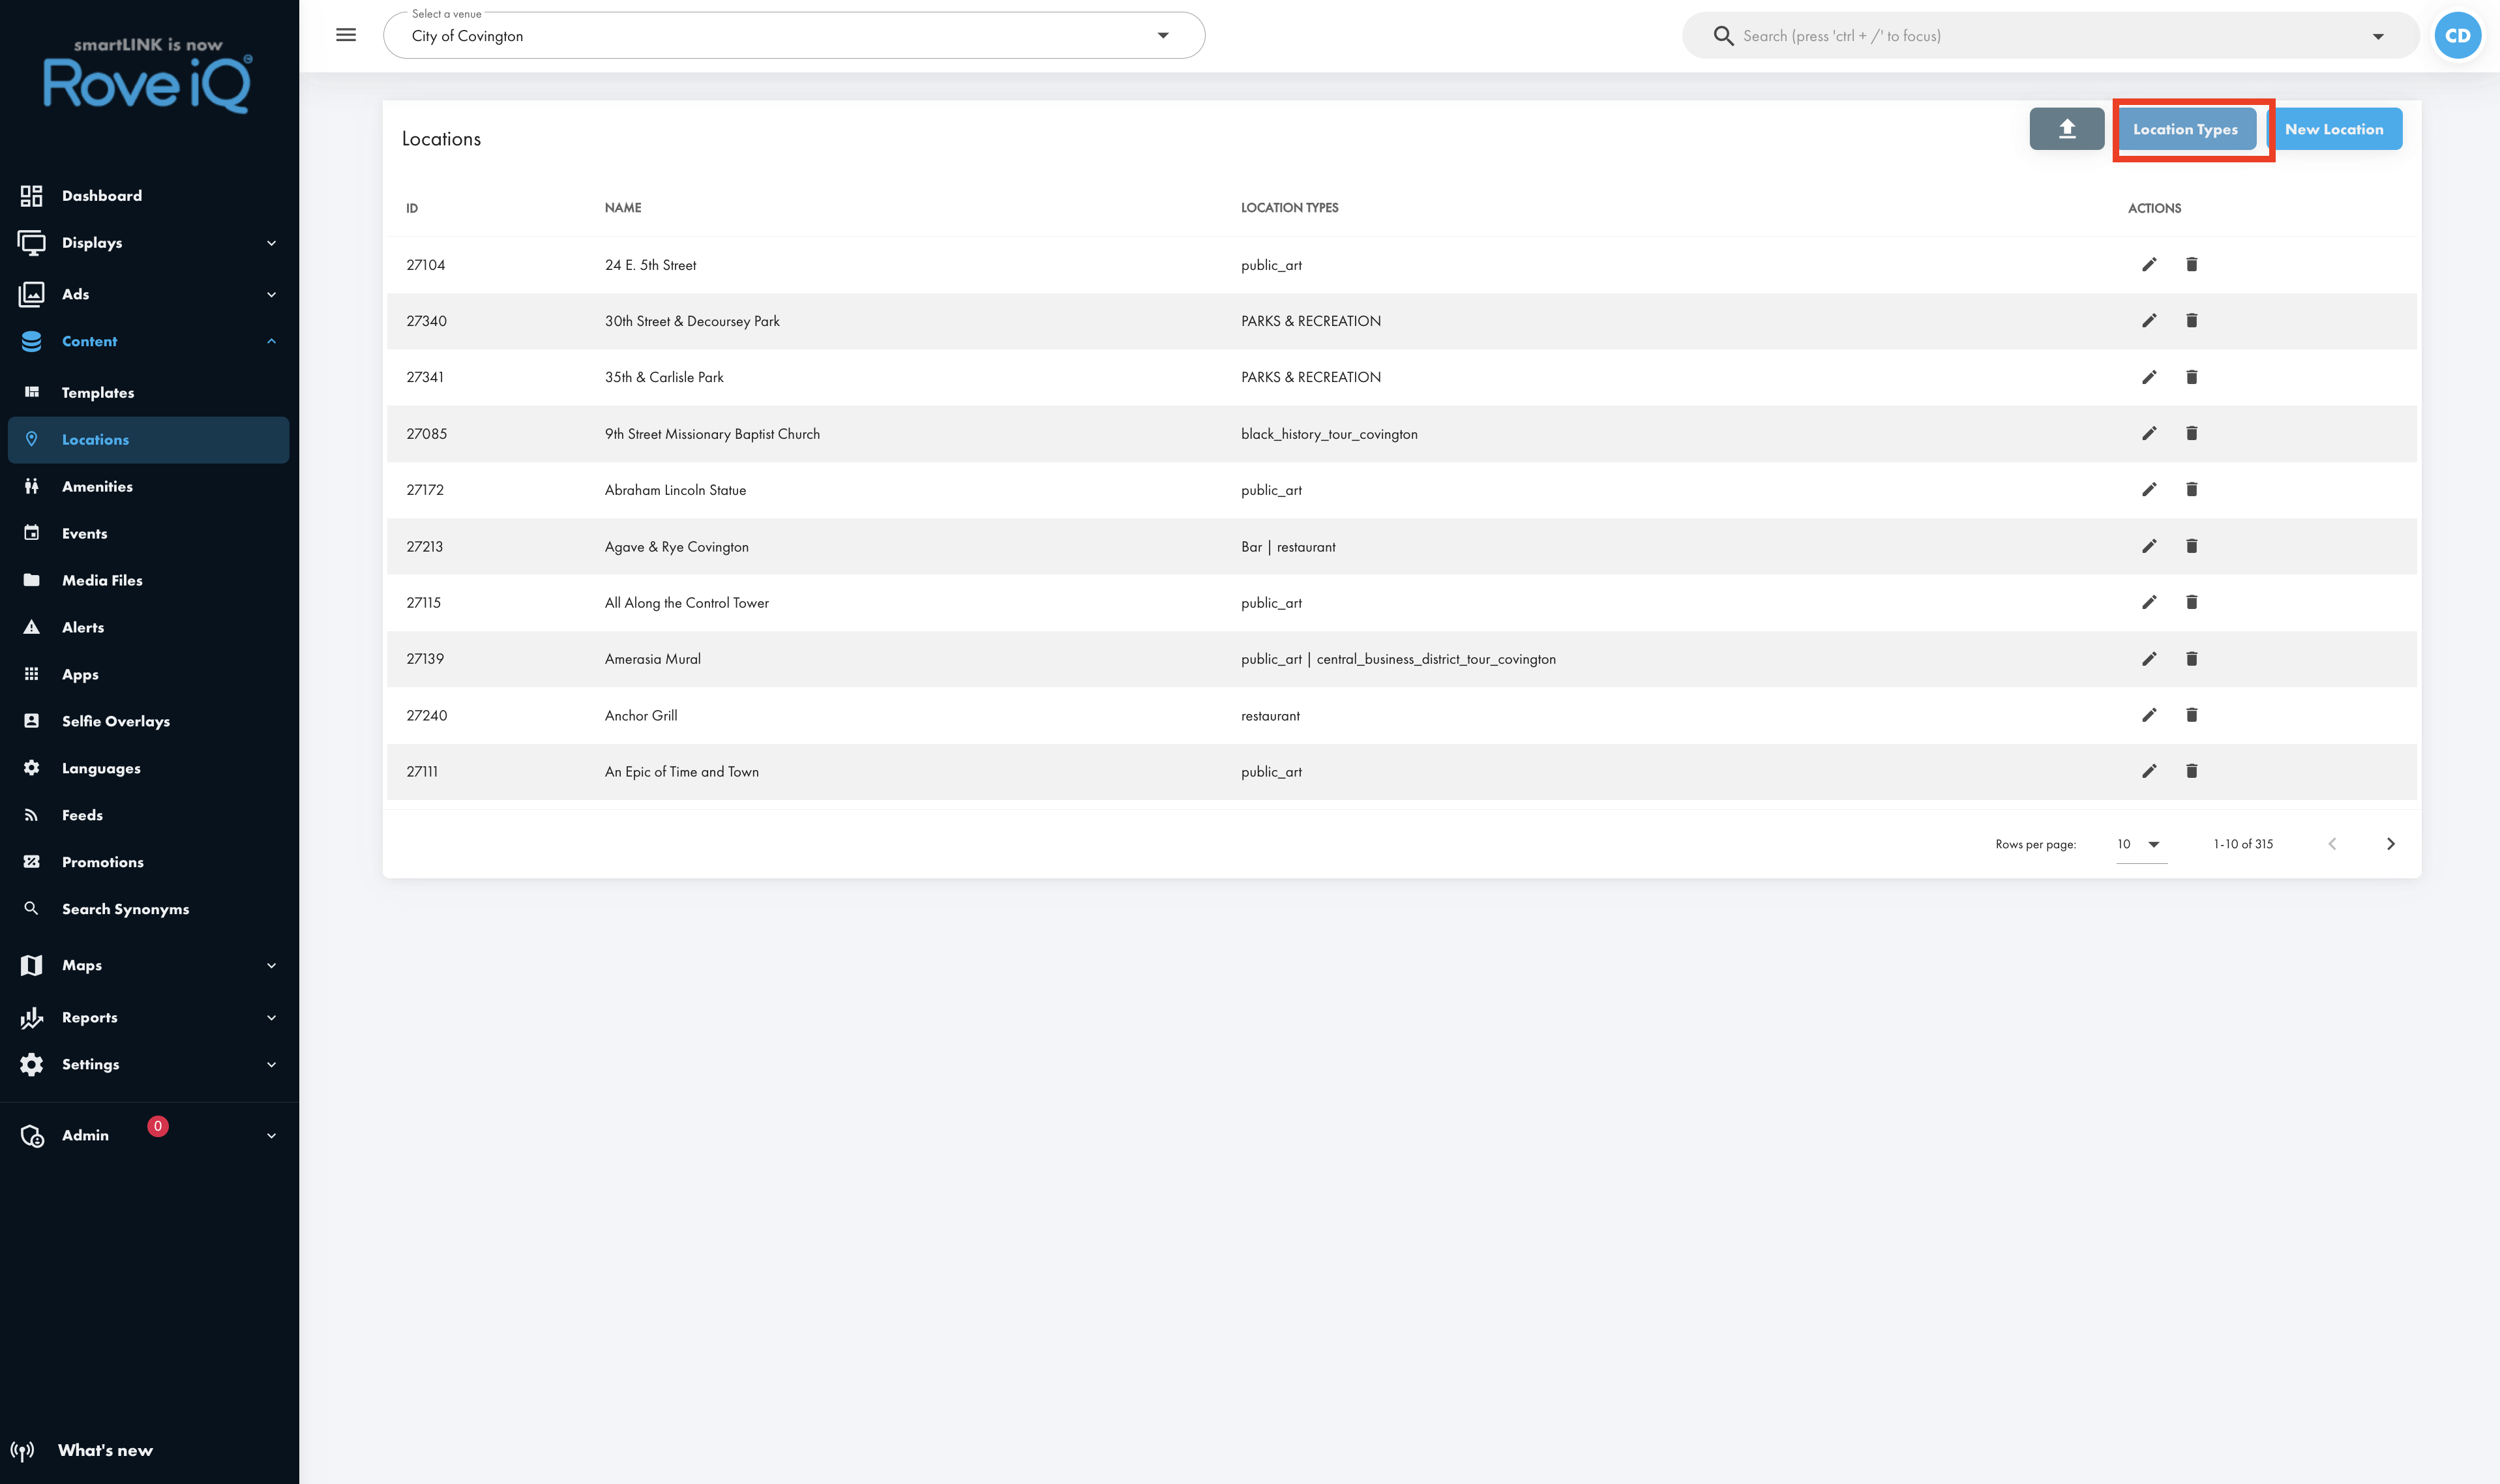Delete the Abraham Lincoln Statue location
This screenshot has height=1484, width=2500.
coord(2191,489)
